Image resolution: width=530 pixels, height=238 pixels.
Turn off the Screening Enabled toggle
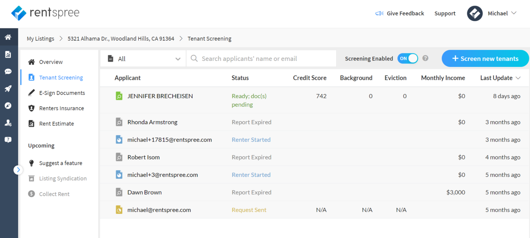pyautogui.click(x=408, y=59)
